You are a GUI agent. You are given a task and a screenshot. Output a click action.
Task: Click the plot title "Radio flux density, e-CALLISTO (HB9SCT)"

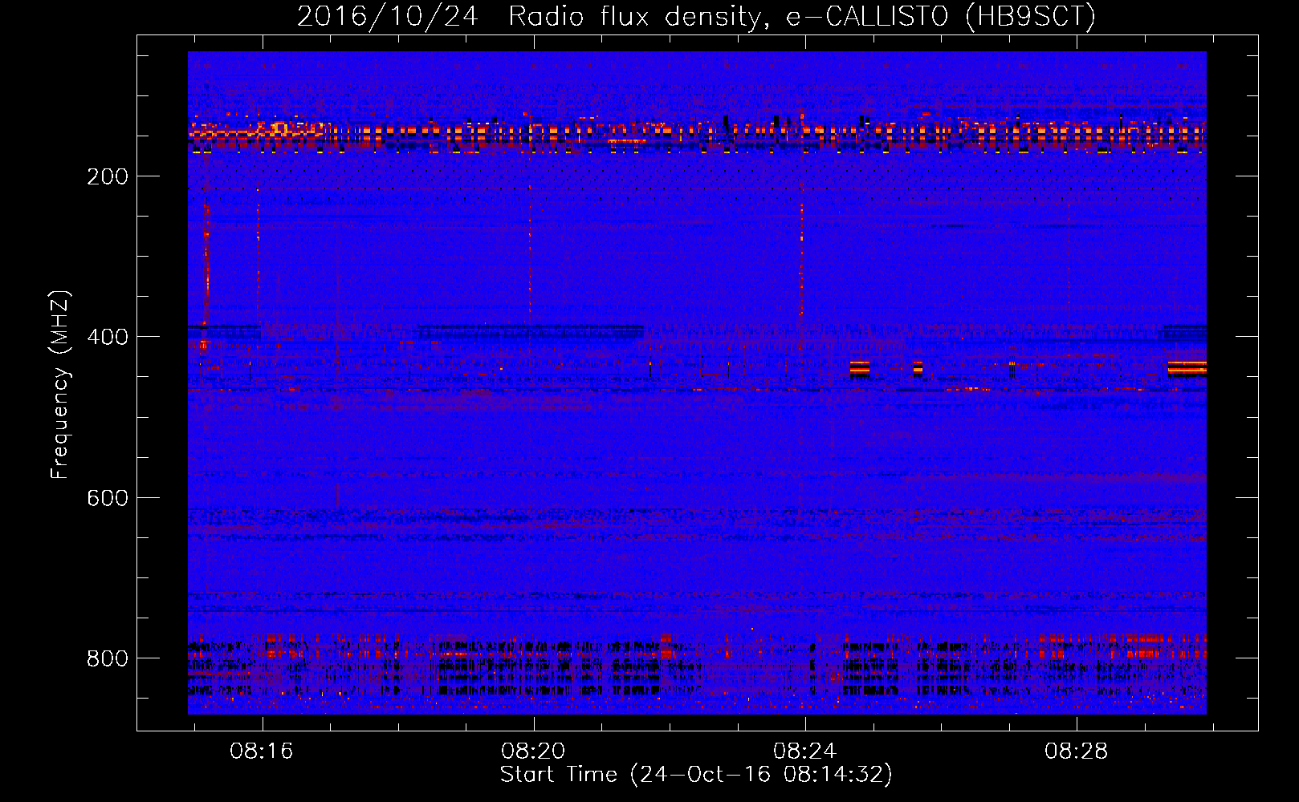801,16
